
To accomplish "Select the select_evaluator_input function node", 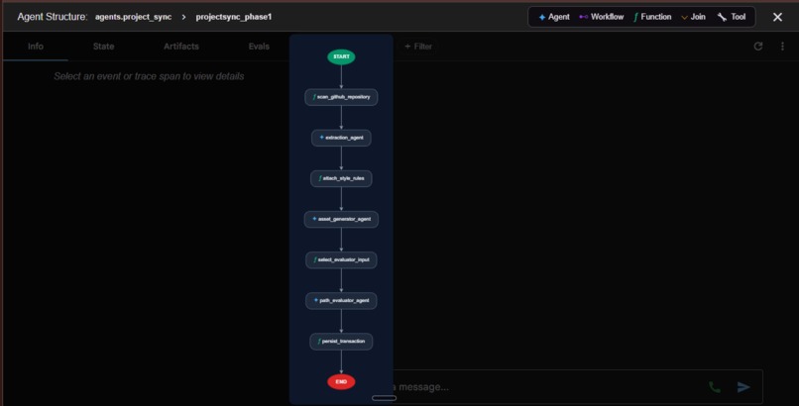I will (341, 260).
